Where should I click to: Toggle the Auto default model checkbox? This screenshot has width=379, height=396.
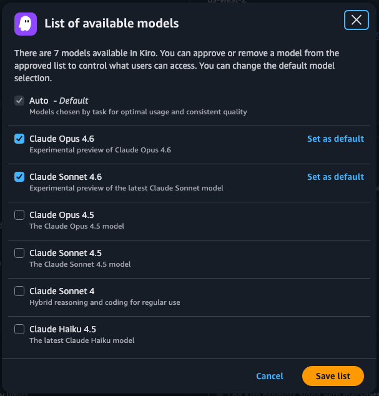pos(19,101)
